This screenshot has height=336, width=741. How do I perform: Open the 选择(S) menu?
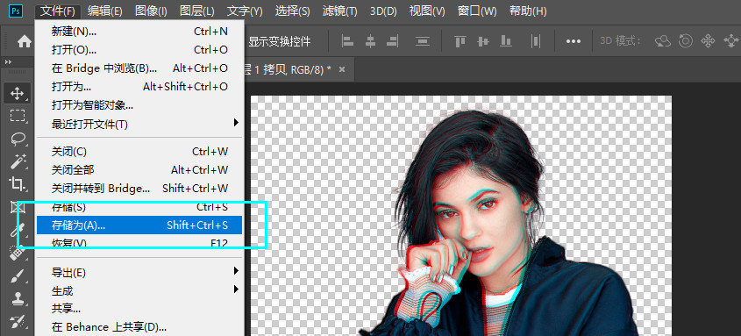click(x=293, y=11)
